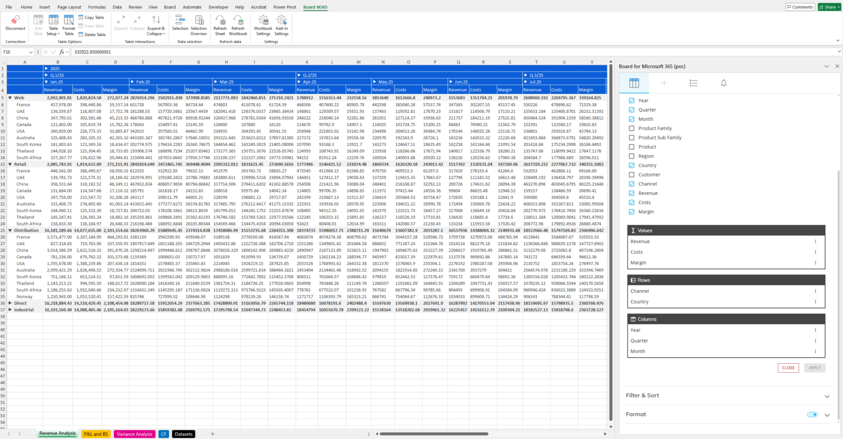Switch to Variance Analysis sheet
Viewport: 843px width, 439px height.
tap(134, 434)
